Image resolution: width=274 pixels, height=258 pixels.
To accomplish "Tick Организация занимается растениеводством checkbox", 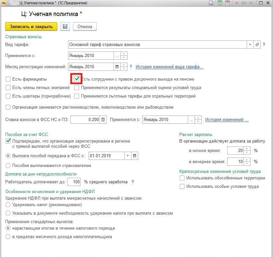I will click(x=8, y=107).
